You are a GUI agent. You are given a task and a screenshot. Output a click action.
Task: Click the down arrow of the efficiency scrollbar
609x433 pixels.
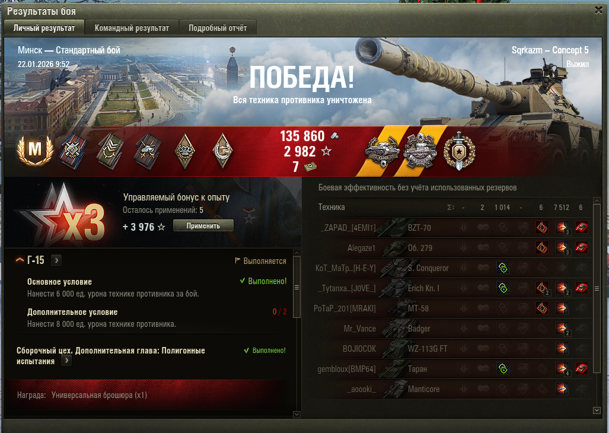point(597,410)
